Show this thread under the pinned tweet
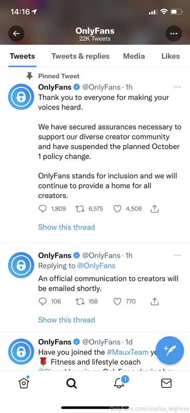190x413 pixels. pyautogui.click(x=66, y=227)
